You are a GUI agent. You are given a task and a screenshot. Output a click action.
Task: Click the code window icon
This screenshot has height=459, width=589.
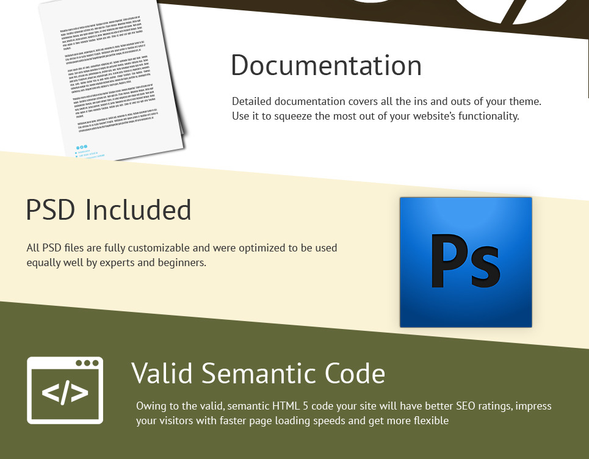coord(65,390)
